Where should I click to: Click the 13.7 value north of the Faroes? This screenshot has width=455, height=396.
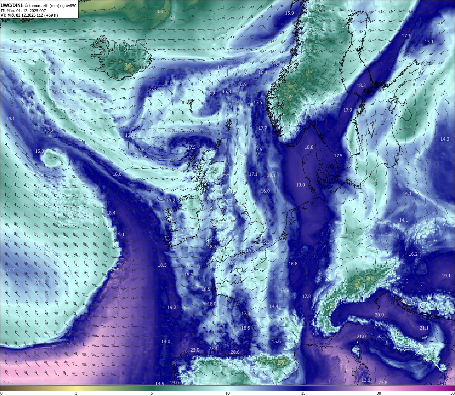[221, 67]
